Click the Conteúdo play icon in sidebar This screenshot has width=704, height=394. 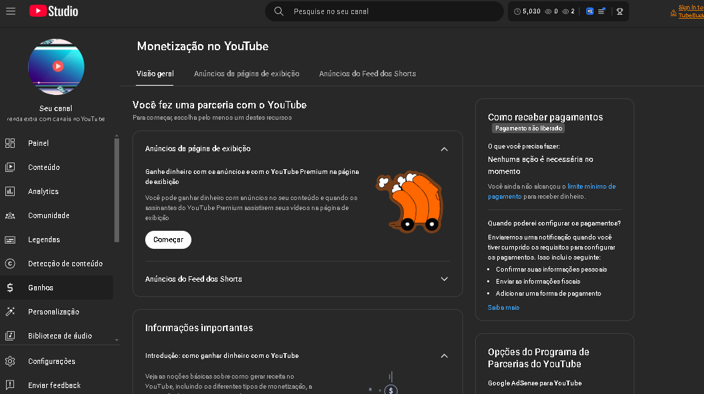[x=10, y=167]
